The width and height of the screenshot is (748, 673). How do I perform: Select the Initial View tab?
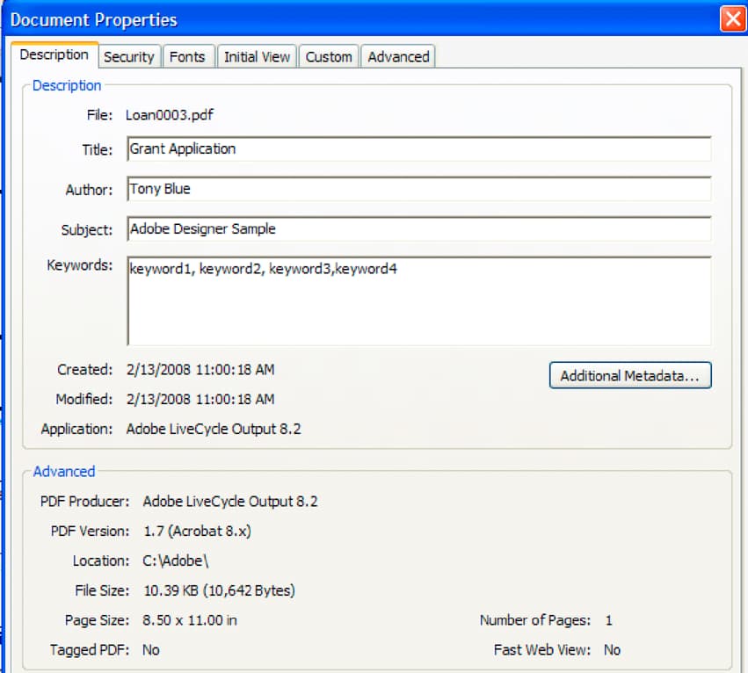pos(256,56)
